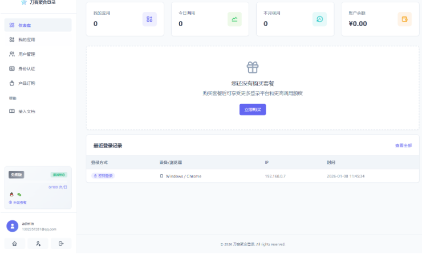Click the 今日调用 green chart icon
Image resolution: width=422 pixels, height=255 pixels.
pos(234,19)
